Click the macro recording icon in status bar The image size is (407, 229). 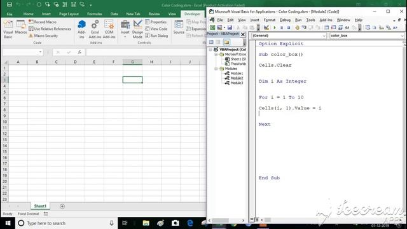point(46,214)
